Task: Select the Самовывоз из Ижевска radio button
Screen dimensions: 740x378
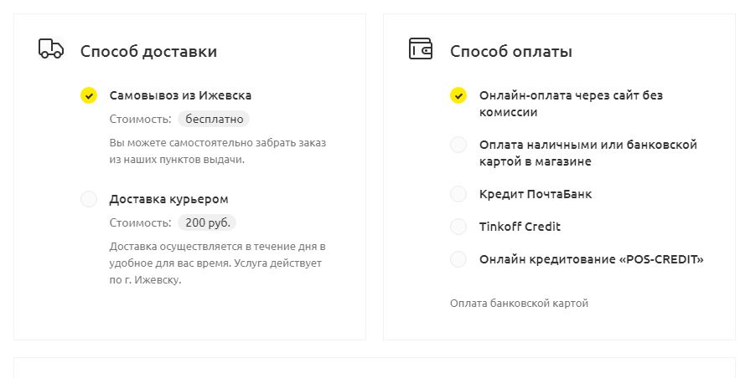Action: click(89, 95)
